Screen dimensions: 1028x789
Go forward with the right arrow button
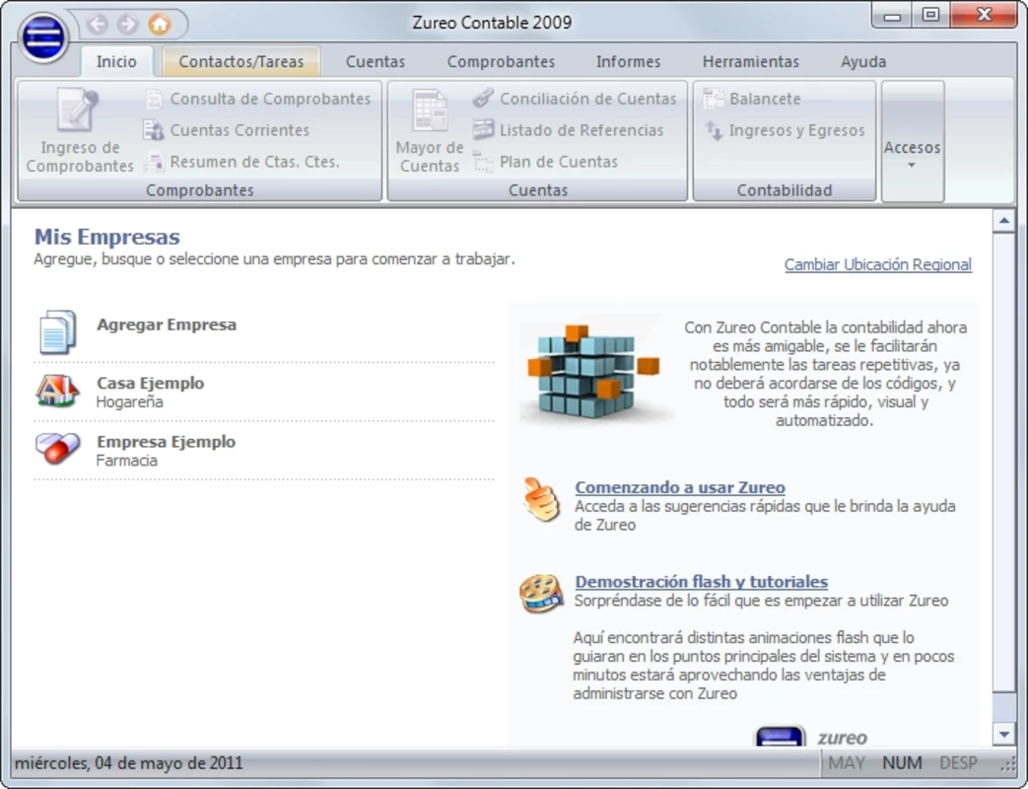click(x=128, y=25)
